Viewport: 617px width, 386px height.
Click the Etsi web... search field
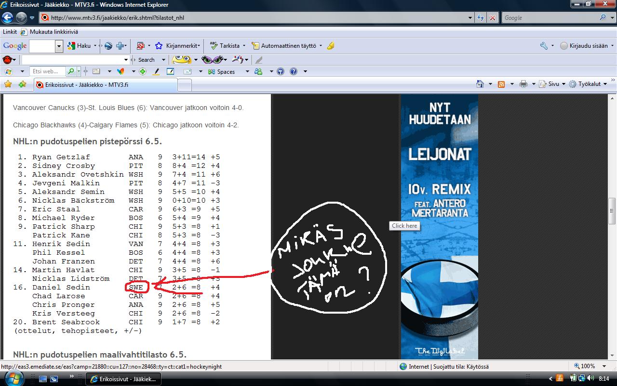click(x=48, y=71)
